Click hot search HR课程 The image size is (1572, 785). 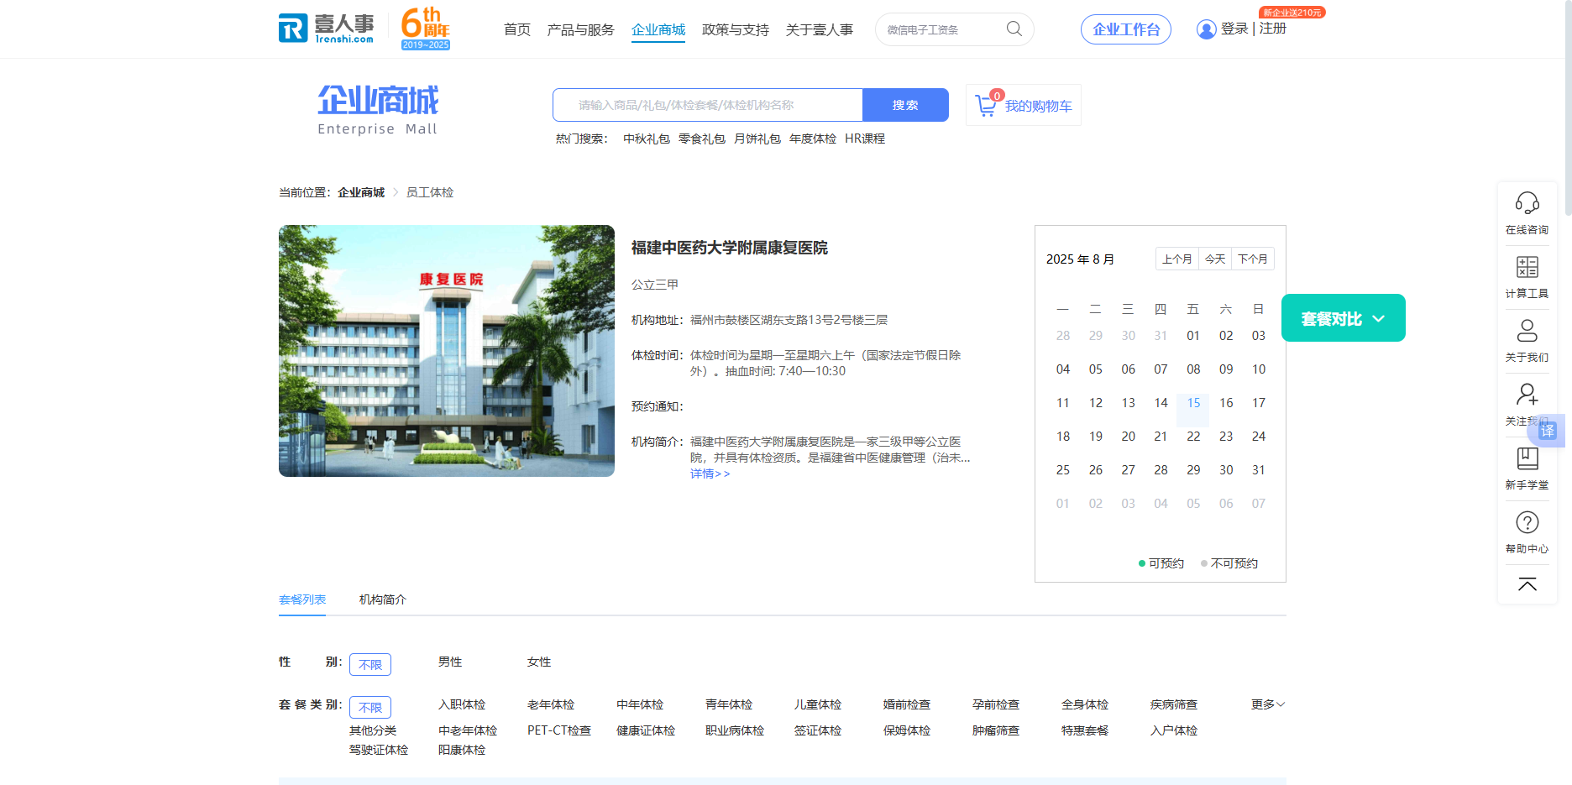(865, 139)
